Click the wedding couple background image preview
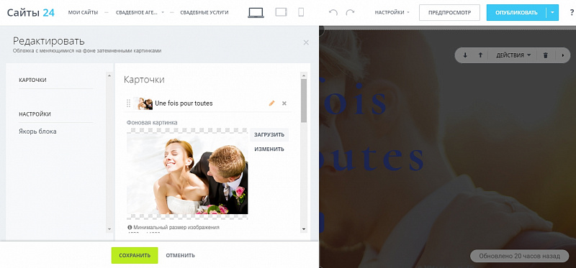 [187, 173]
